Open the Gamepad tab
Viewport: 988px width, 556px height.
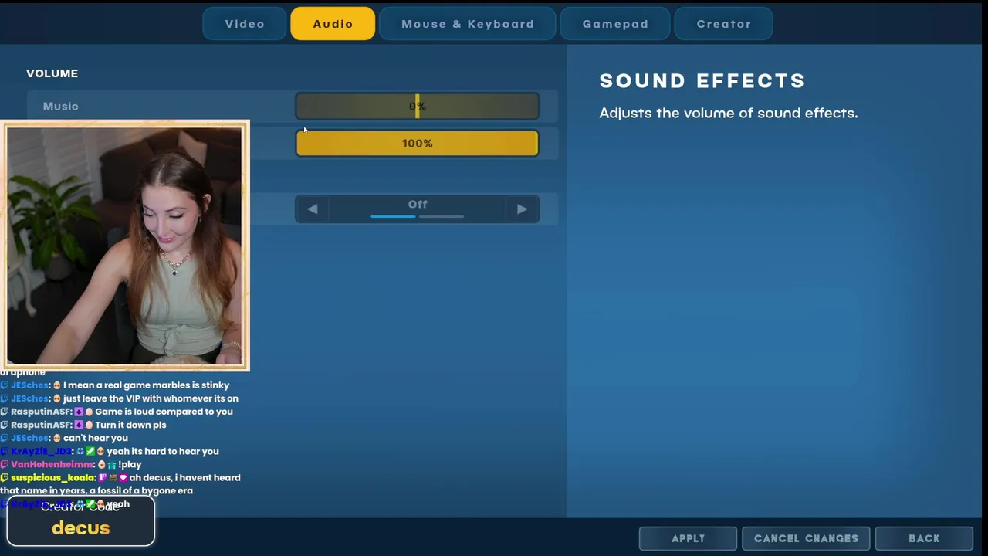coord(615,24)
